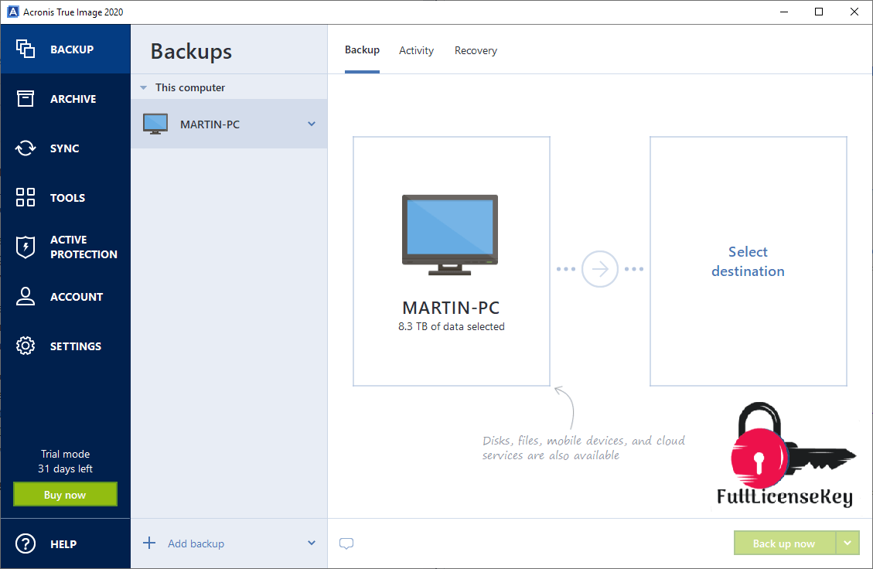
Task: Maximize the Acronis True Image window
Action: point(819,12)
